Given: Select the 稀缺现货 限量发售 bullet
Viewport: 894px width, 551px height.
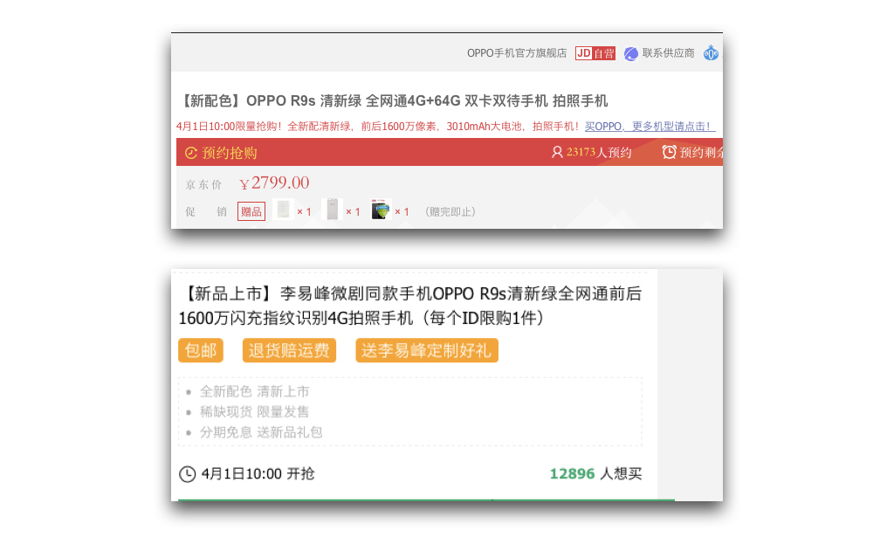Looking at the screenshot, I should coord(254,412).
